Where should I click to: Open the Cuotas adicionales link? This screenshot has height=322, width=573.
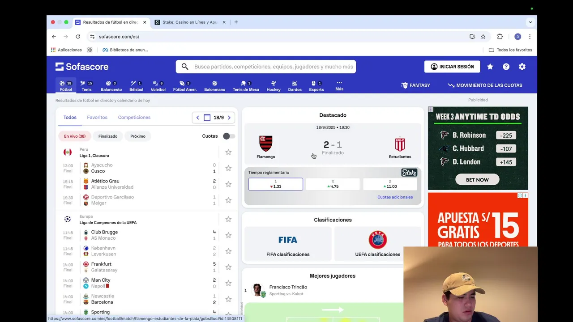(395, 197)
